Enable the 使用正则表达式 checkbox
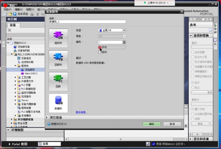221x149 pixels. pyautogui.click(x=193, y=77)
